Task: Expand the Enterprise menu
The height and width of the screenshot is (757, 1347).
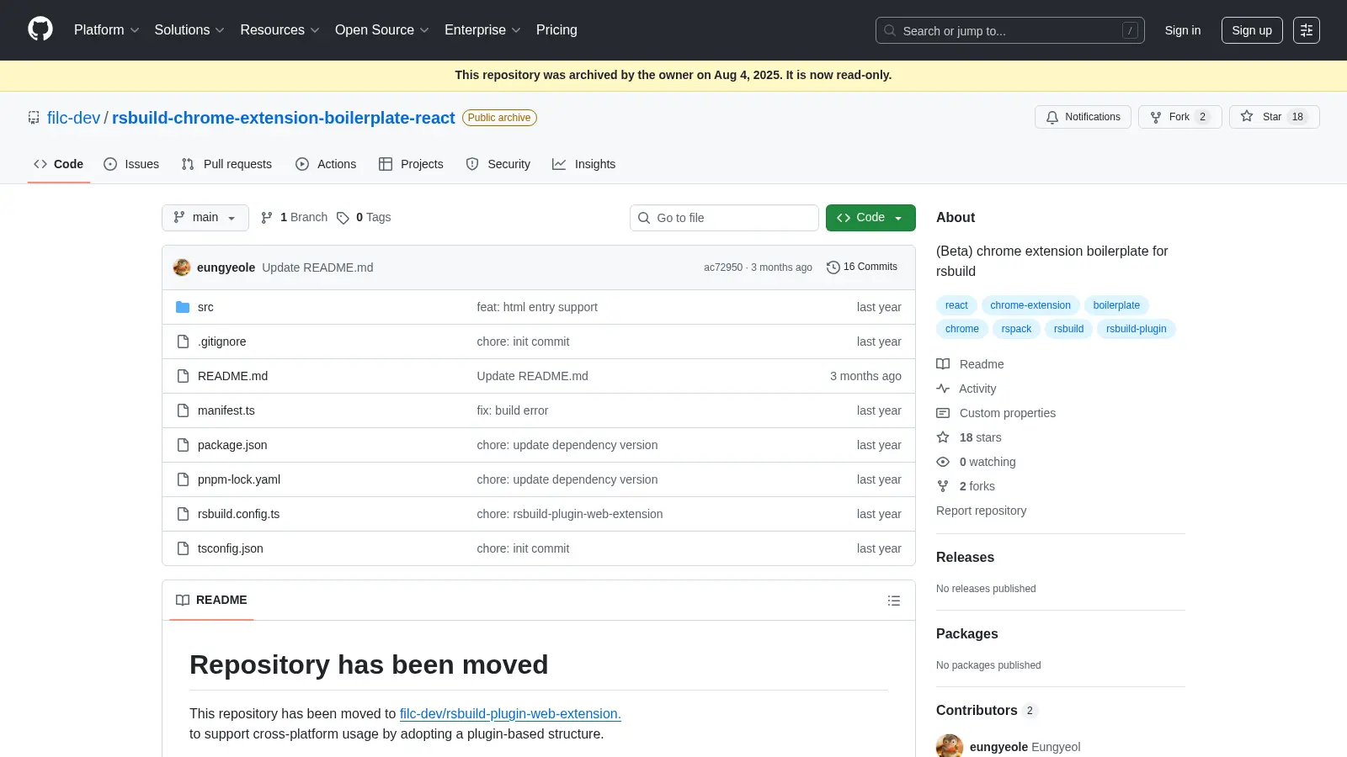Action: point(482,30)
